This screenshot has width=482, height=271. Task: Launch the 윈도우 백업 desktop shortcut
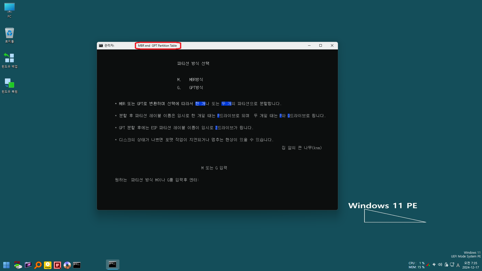[10, 60]
